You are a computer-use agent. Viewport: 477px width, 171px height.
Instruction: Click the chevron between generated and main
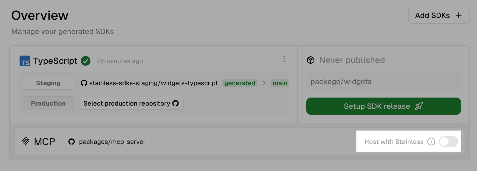click(x=264, y=83)
